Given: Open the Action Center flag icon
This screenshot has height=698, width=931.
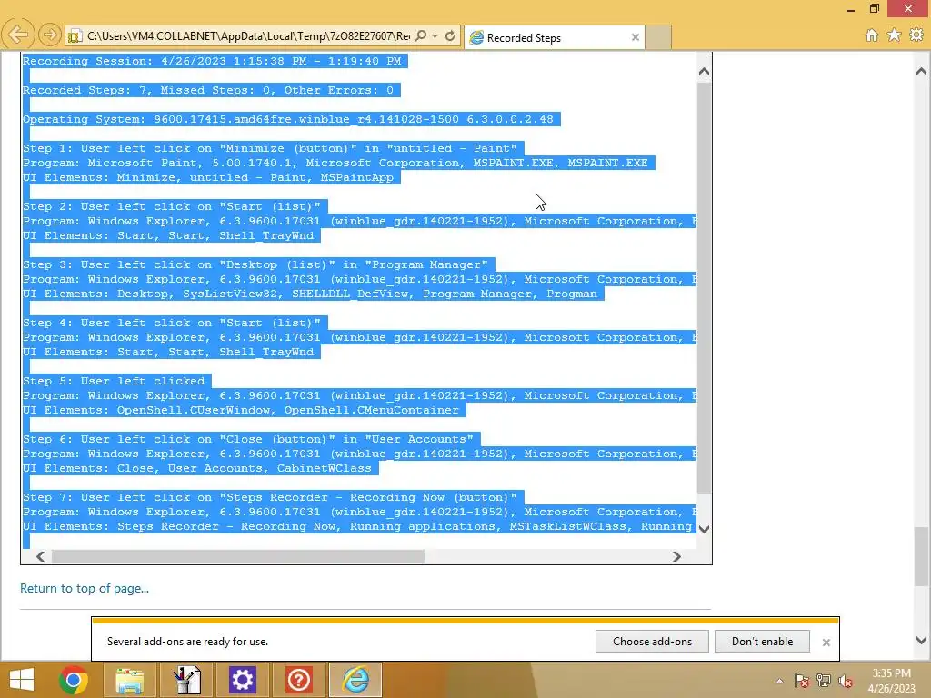Looking at the screenshot, I should (802, 682).
